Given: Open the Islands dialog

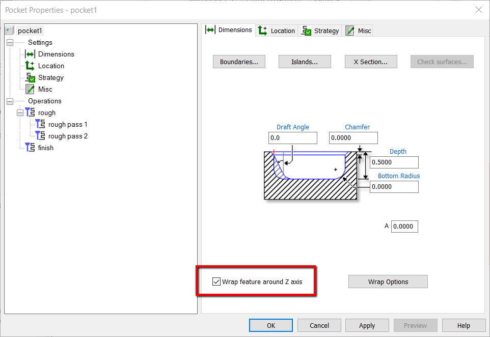Looking at the screenshot, I should click(x=305, y=61).
